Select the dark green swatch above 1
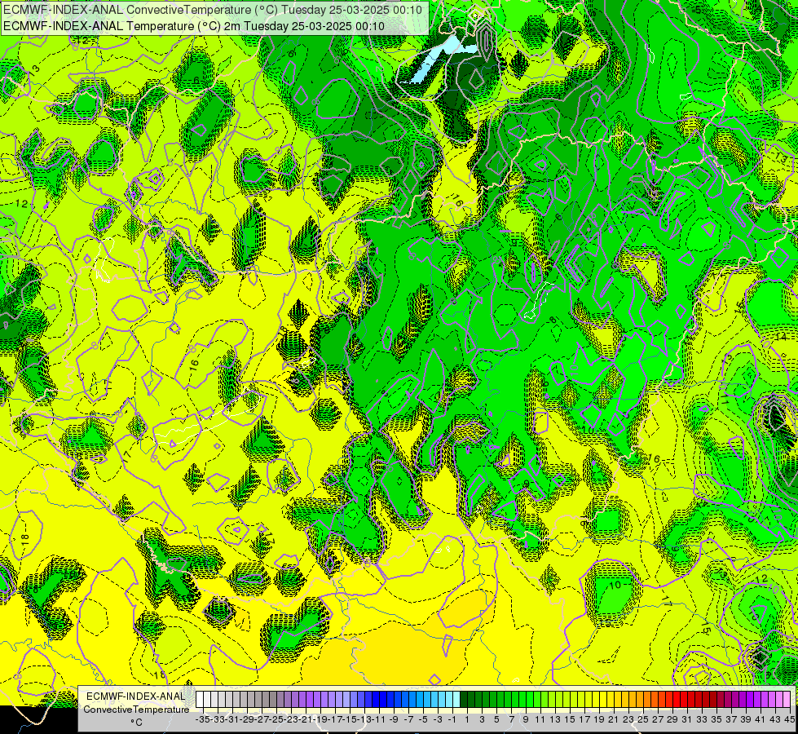The height and width of the screenshot is (734, 798). [464, 700]
